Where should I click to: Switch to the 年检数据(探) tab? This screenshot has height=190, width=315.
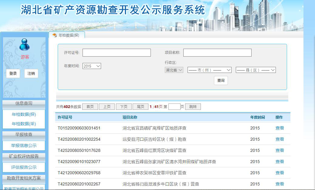pos(69,35)
